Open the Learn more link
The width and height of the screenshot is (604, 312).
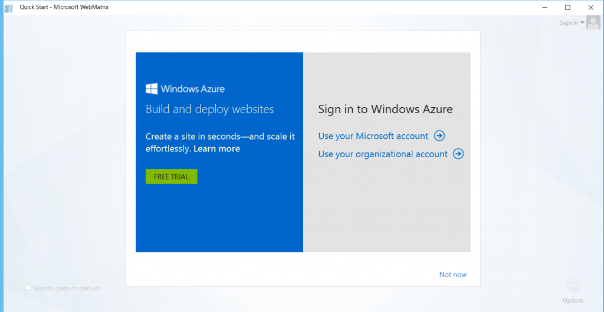coord(216,149)
